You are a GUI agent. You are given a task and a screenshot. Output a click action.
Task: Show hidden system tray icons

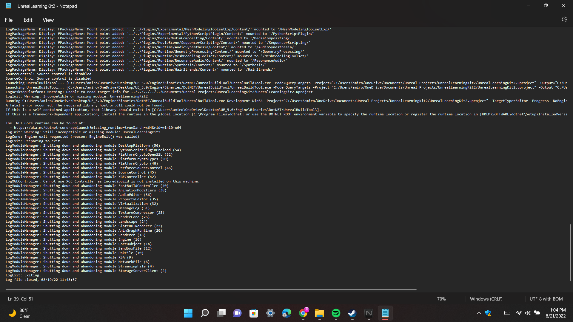point(479,313)
